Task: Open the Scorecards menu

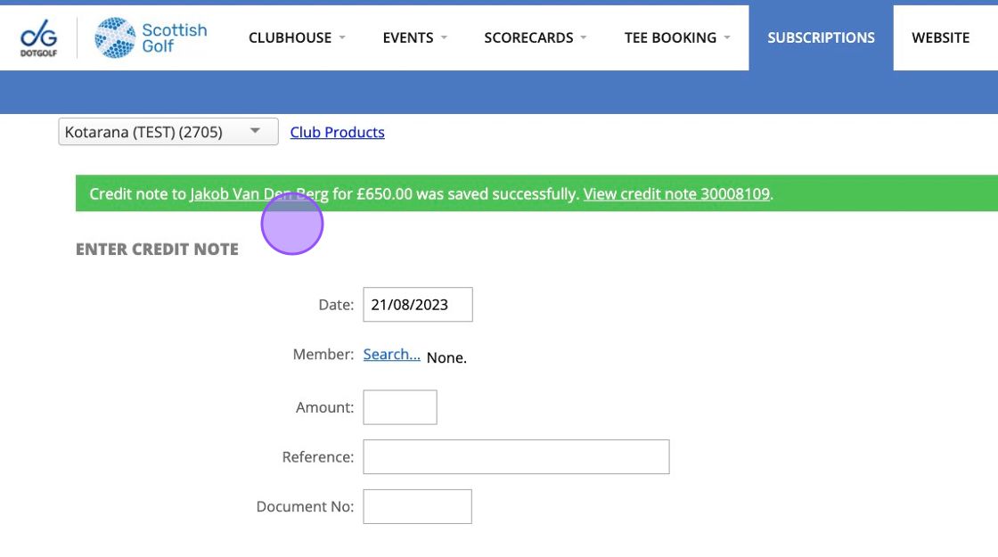Action: tap(528, 37)
